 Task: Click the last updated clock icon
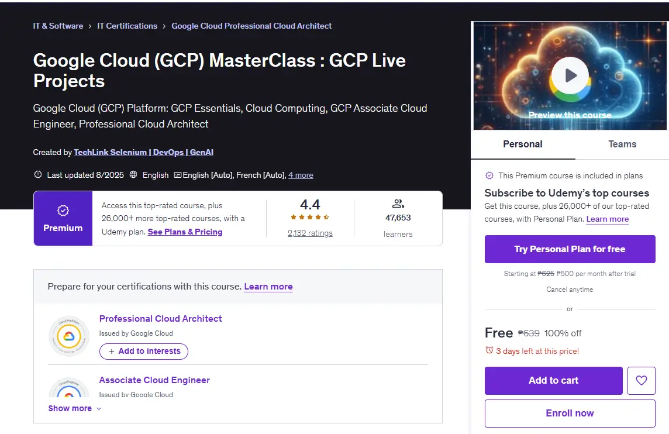(x=38, y=174)
